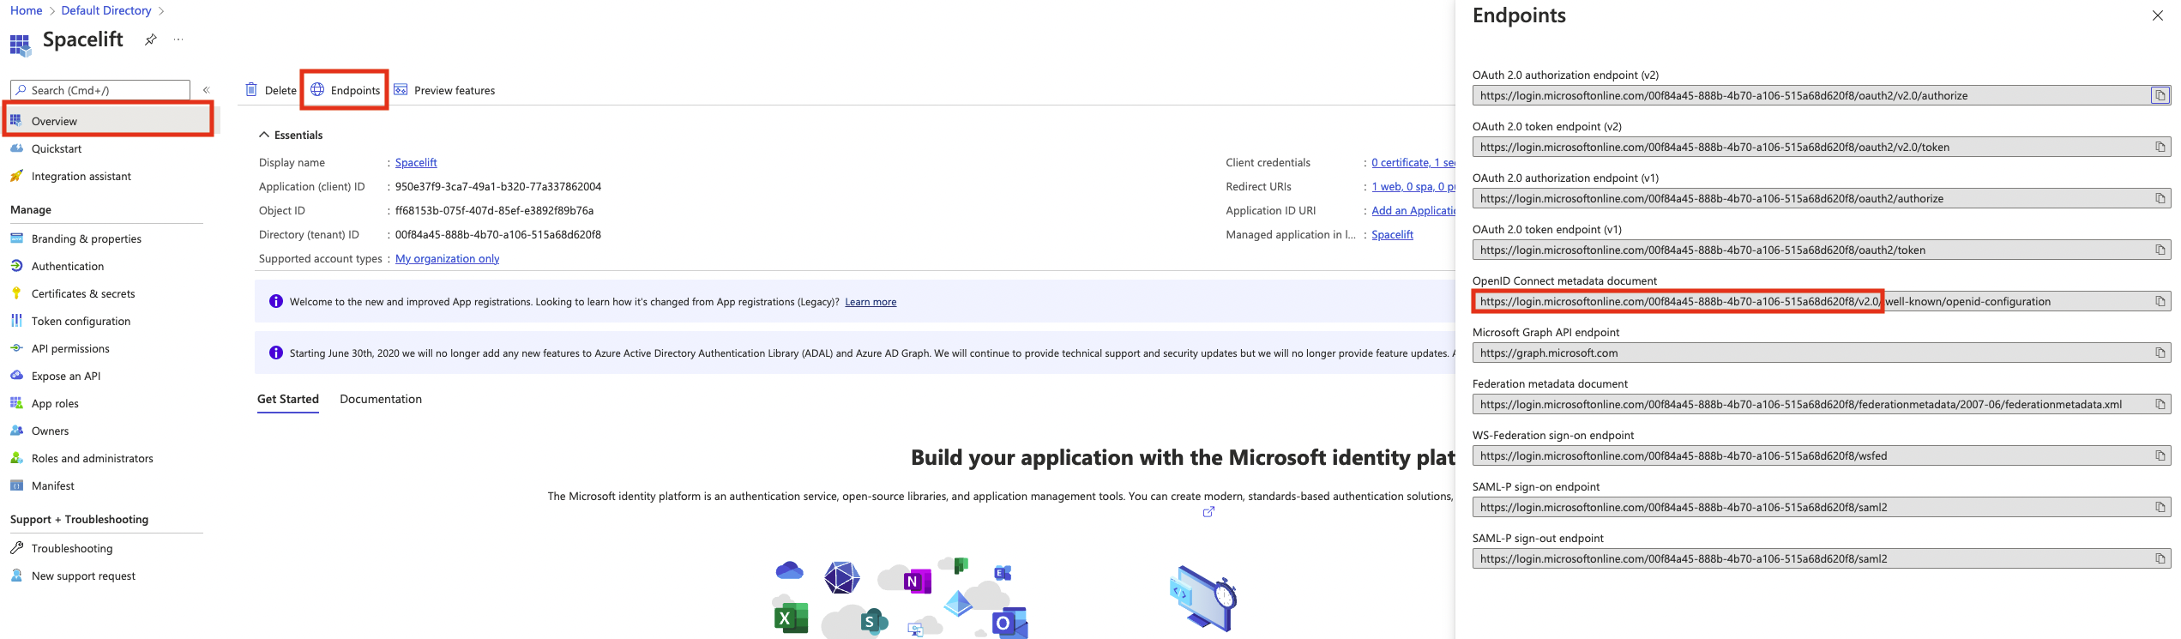Click the Token configuration icon
This screenshot has height=639, width=2181.
[16, 320]
